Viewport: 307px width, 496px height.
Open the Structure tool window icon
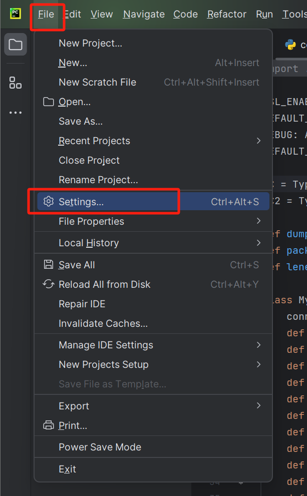click(x=16, y=83)
